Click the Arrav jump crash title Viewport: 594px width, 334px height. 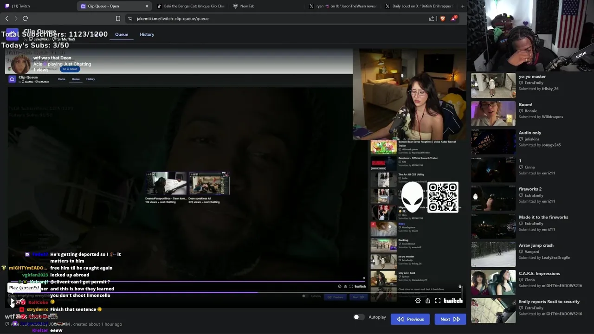click(536, 245)
